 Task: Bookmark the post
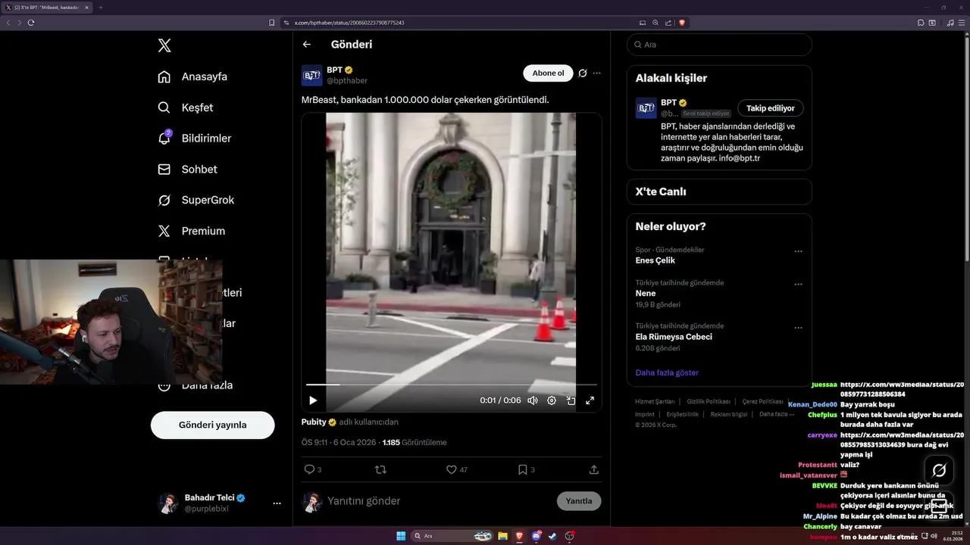(x=526, y=469)
